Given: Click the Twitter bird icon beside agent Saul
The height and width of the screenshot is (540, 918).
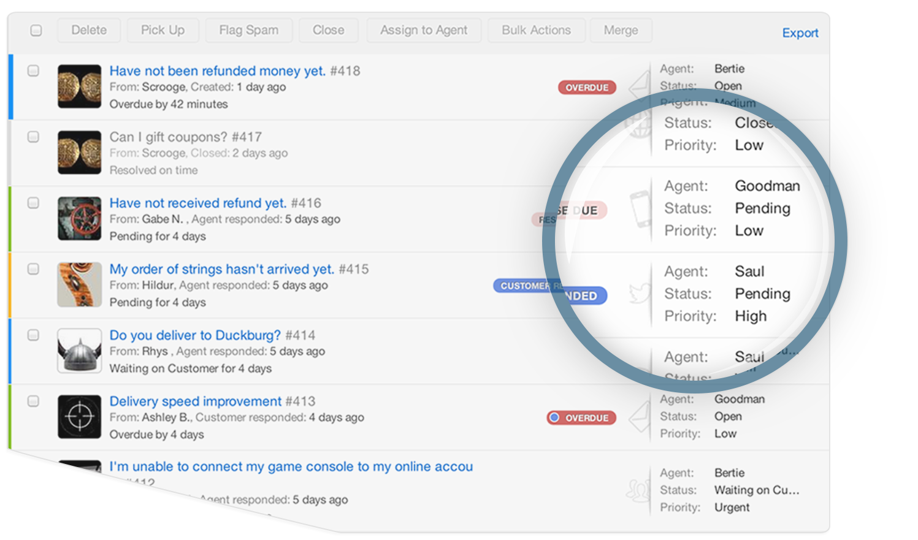Looking at the screenshot, I should (x=639, y=293).
